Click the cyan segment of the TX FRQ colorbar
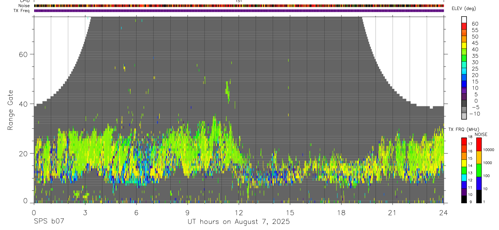 (464, 178)
